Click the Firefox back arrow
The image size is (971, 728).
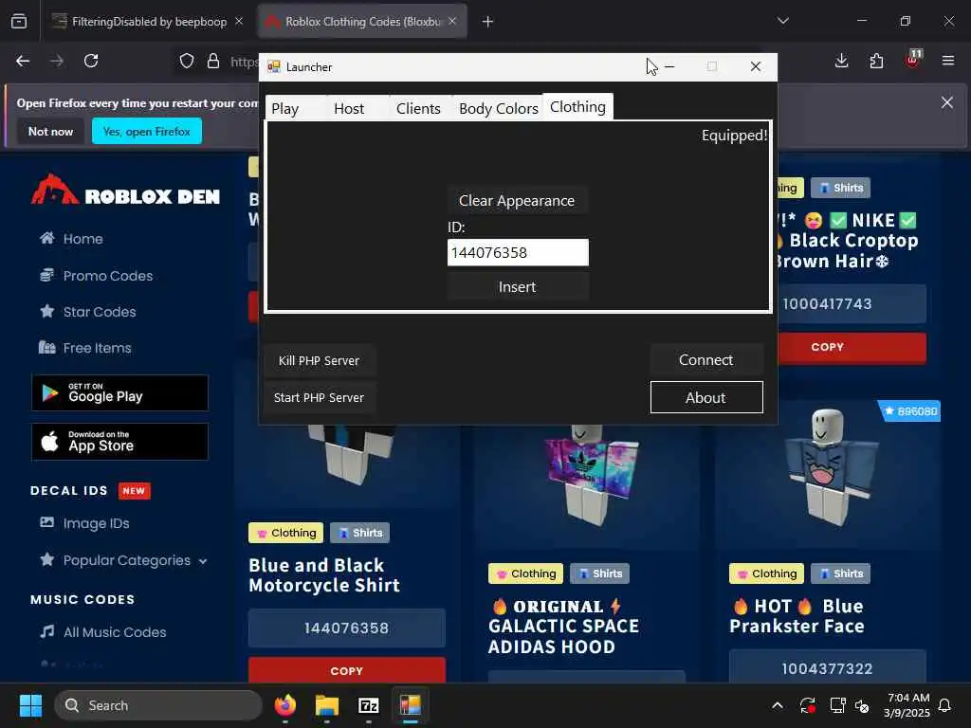[x=23, y=61]
